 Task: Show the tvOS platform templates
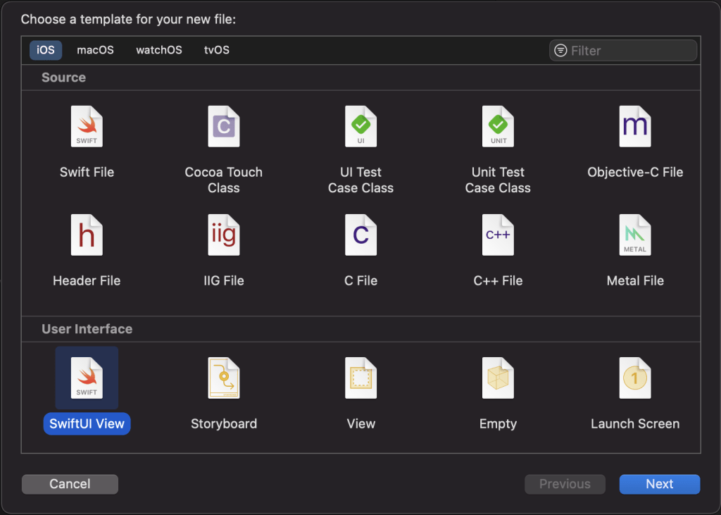[217, 50]
